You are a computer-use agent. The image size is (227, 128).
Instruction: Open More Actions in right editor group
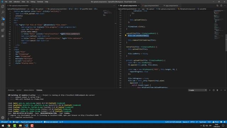coord(225,6)
